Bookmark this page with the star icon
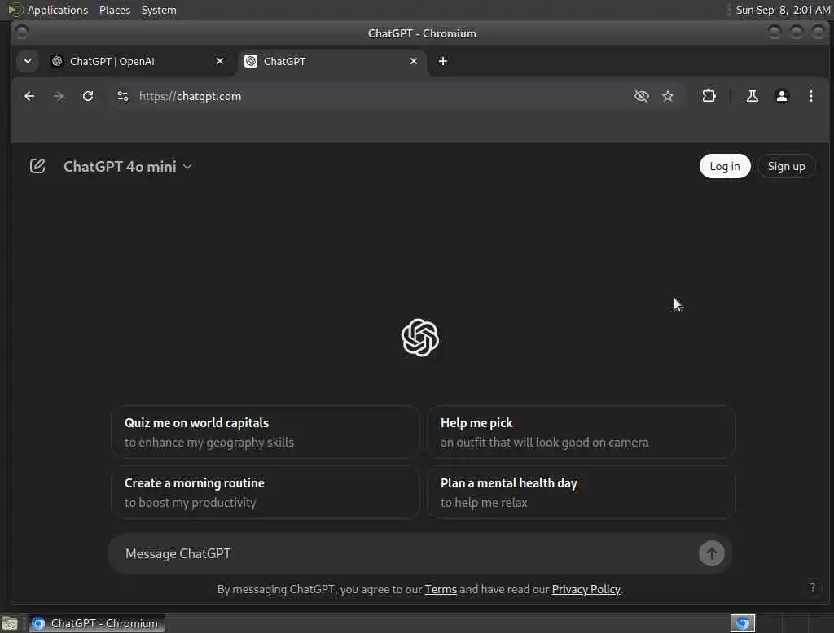Viewport: 834px width, 633px height. pyautogui.click(x=668, y=96)
